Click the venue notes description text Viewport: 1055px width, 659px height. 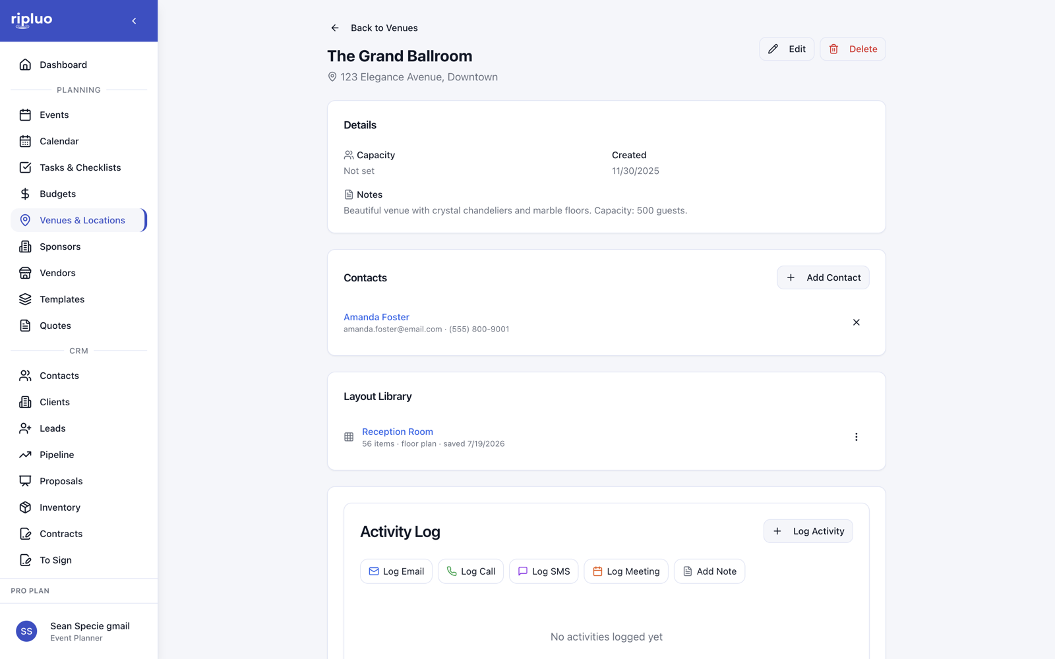tap(515, 210)
